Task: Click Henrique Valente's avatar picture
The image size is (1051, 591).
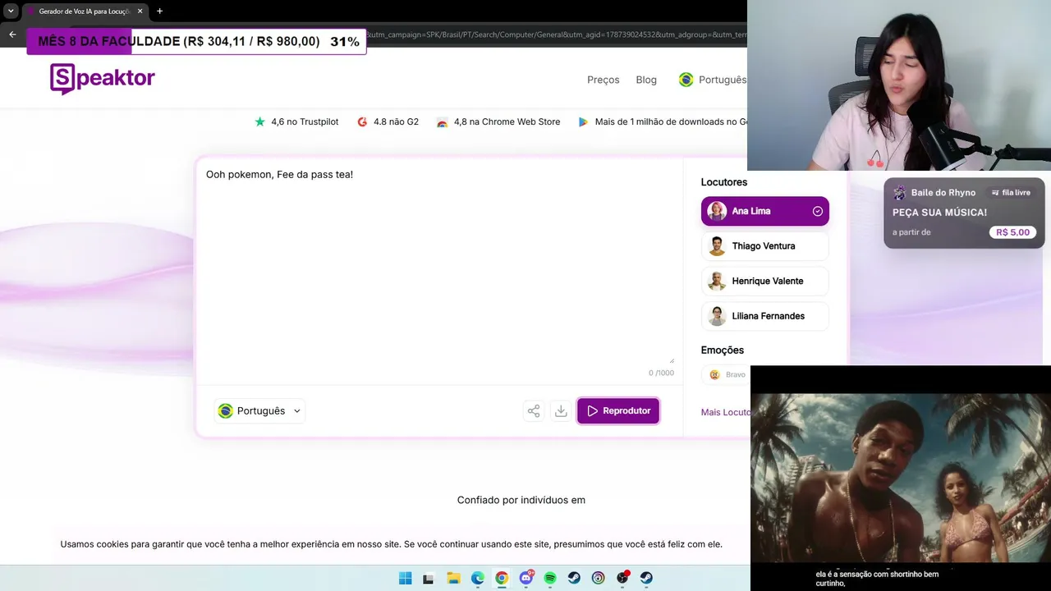Action: (x=717, y=281)
